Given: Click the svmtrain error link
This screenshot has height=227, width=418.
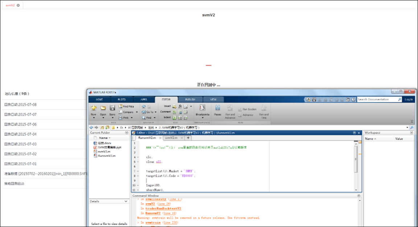Looking at the screenshot, I should pyautogui.click(x=153, y=222).
